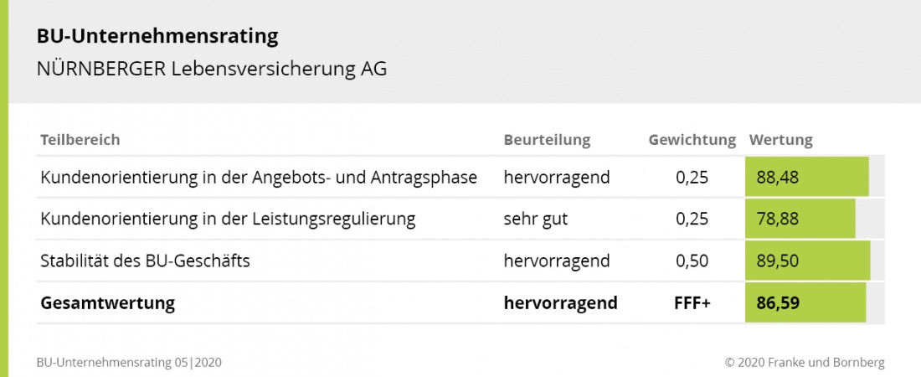Select Kundenorientierung in der Angebots- und Antragsphase row
The image size is (921, 377).
click(460, 177)
